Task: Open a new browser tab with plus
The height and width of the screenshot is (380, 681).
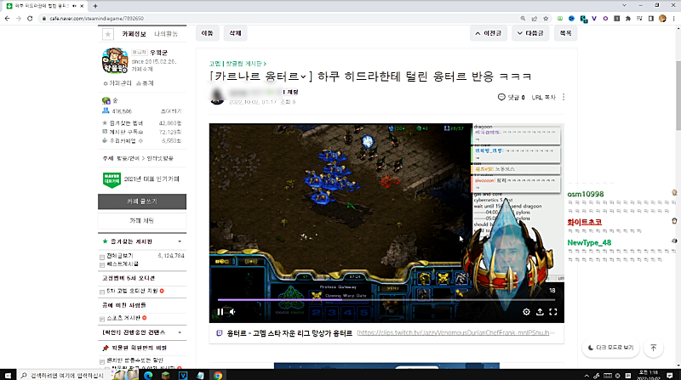Action: click(x=95, y=6)
